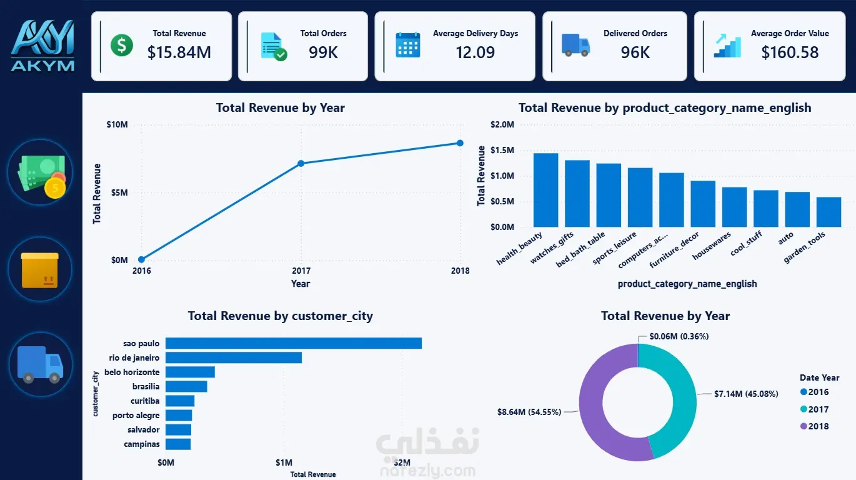
Task: Select the salvador revenue bar
Action: point(178,429)
